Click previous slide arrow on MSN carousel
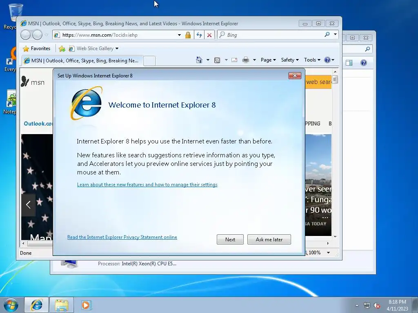Viewport: 418px width, 313px height. (28, 205)
